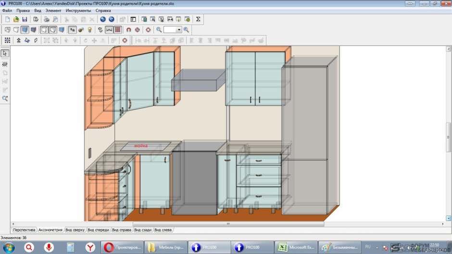Toggle the red grid display button
This screenshot has width=452, height=254.
click(118, 30)
